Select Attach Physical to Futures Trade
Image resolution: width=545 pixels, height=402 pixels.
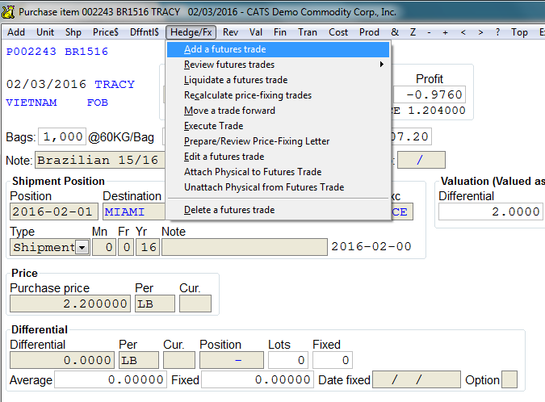pyautogui.click(x=278, y=172)
